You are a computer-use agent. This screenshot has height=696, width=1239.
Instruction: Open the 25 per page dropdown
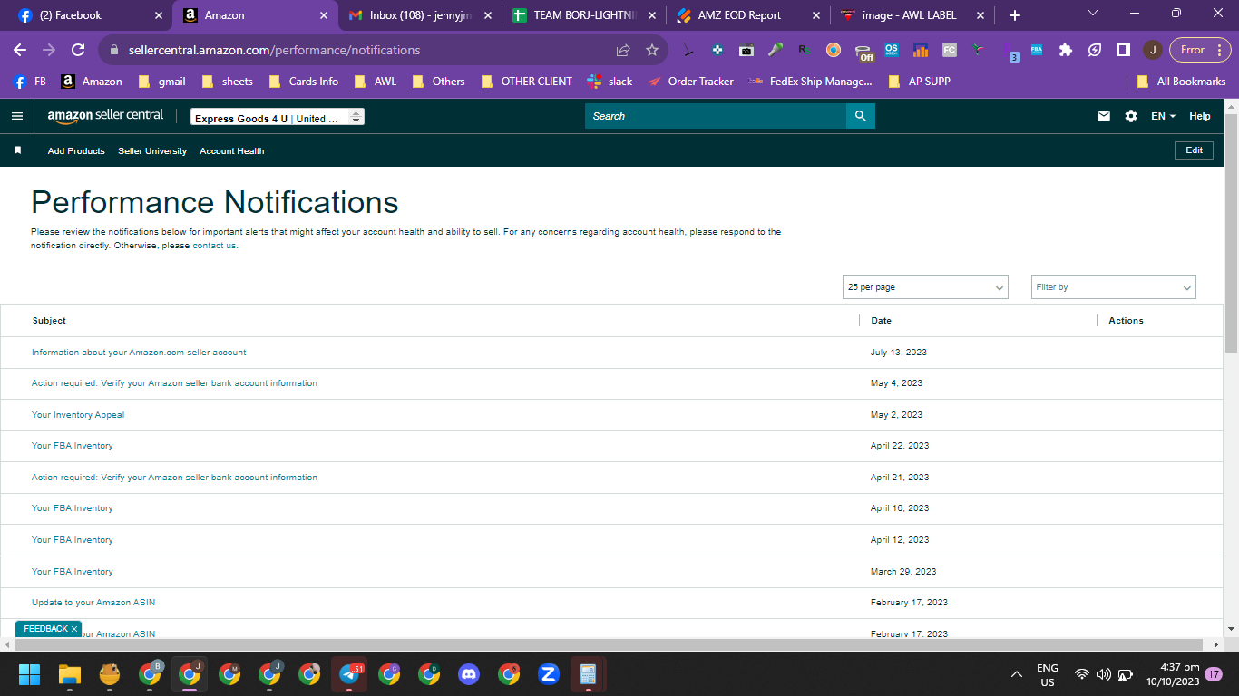pyautogui.click(x=925, y=287)
